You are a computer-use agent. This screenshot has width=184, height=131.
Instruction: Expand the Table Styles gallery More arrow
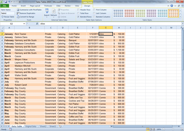click(180, 17)
